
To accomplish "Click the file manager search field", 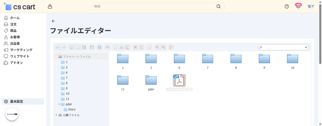I will coord(283,47).
